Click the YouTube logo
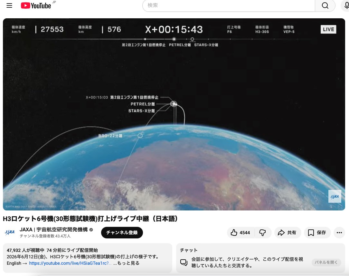Screen dimensions: 349x276 (36, 5)
